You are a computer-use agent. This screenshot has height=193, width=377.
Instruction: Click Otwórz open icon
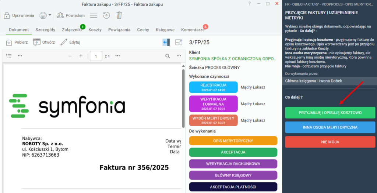tap(36, 42)
